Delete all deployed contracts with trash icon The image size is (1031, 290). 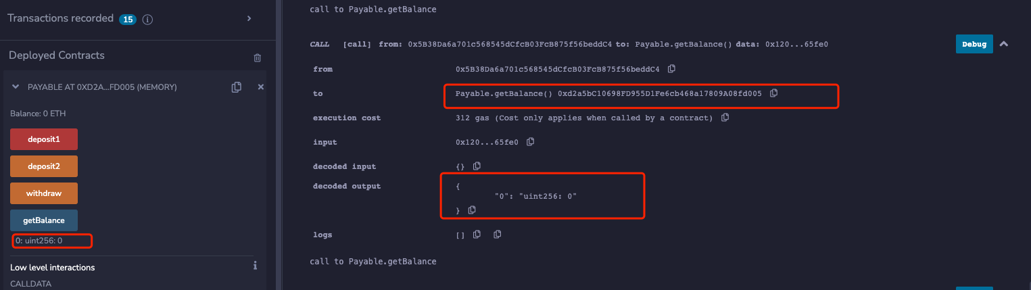pos(257,58)
